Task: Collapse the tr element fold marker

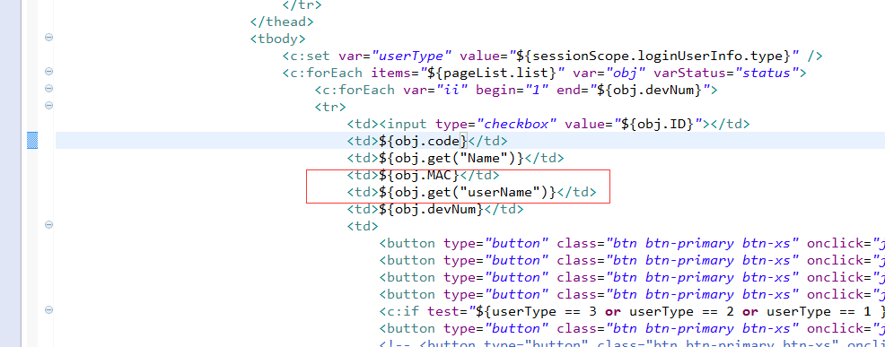Action: (48, 106)
